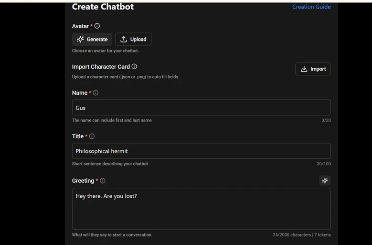Click the Title field with Philosophical hermit
The width and height of the screenshot is (372, 245).
[201, 151]
